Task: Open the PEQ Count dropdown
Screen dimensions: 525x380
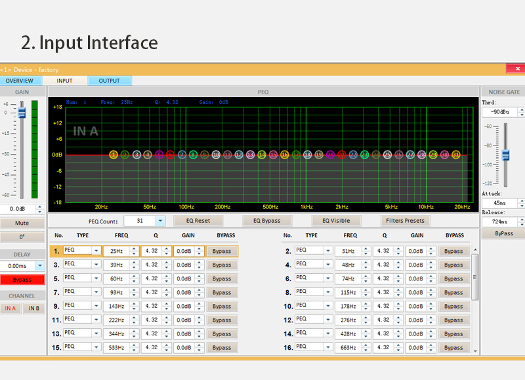Action: pyautogui.click(x=160, y=221)
